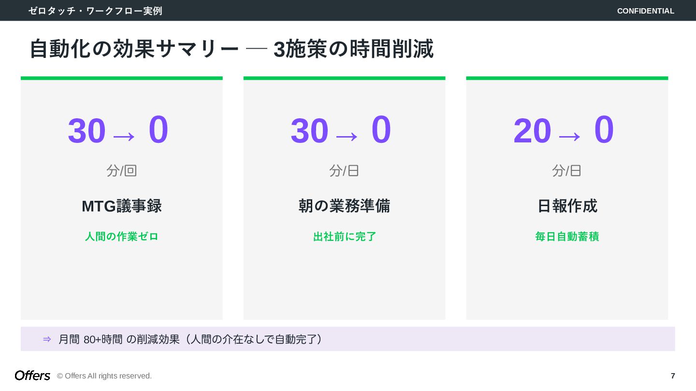
Task: Click the 分/回 unit label
Action: tap(121, 170)
